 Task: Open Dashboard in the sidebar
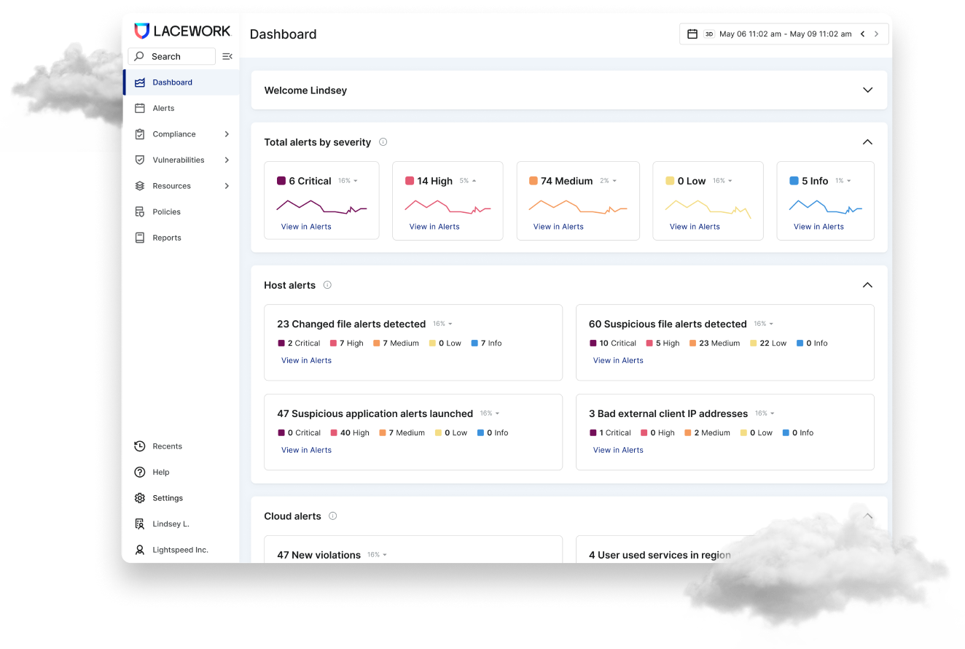point(181,82)
